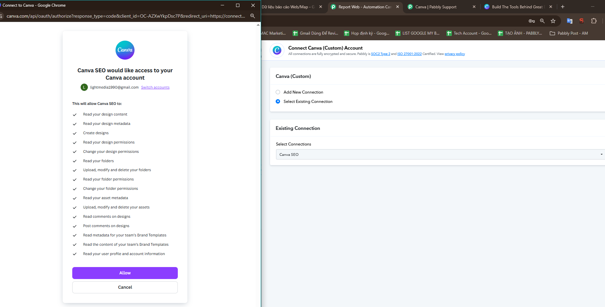Click the 'Canva (Custom)' section heading

pos(293,76)
